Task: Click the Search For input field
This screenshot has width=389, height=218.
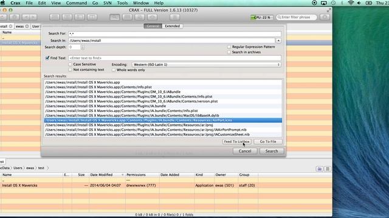Action: [174, 33]
